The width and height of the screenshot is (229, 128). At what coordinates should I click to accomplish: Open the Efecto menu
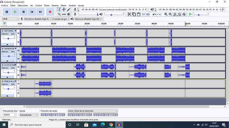(x=63, y=5)
